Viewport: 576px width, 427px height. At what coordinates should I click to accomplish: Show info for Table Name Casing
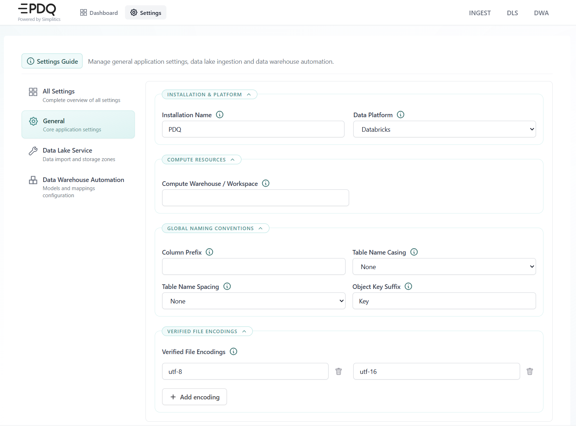414,252
